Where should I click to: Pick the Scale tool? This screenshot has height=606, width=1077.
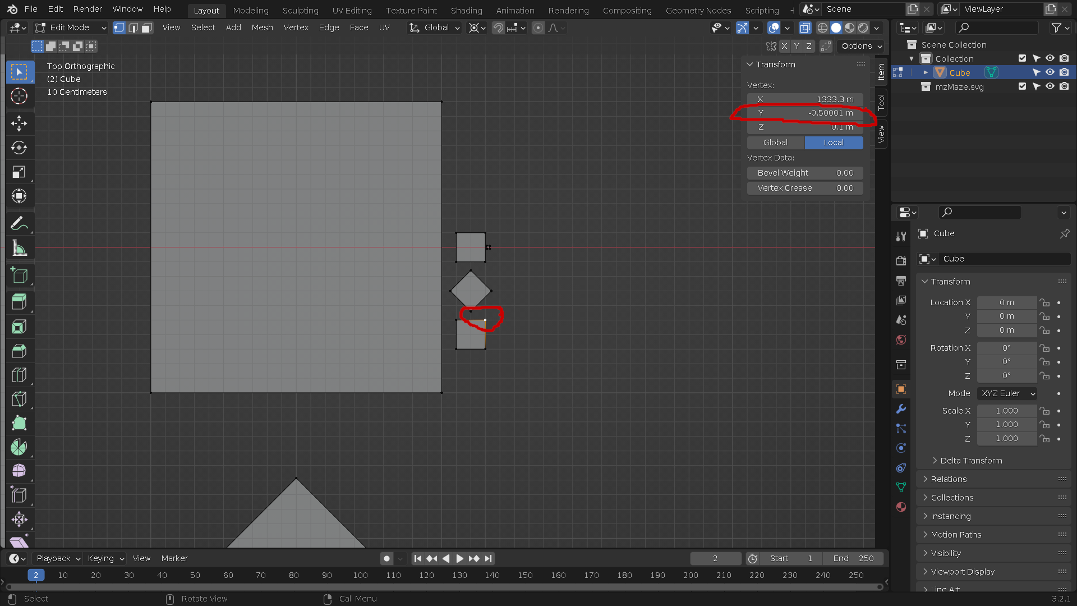(19, 172)
